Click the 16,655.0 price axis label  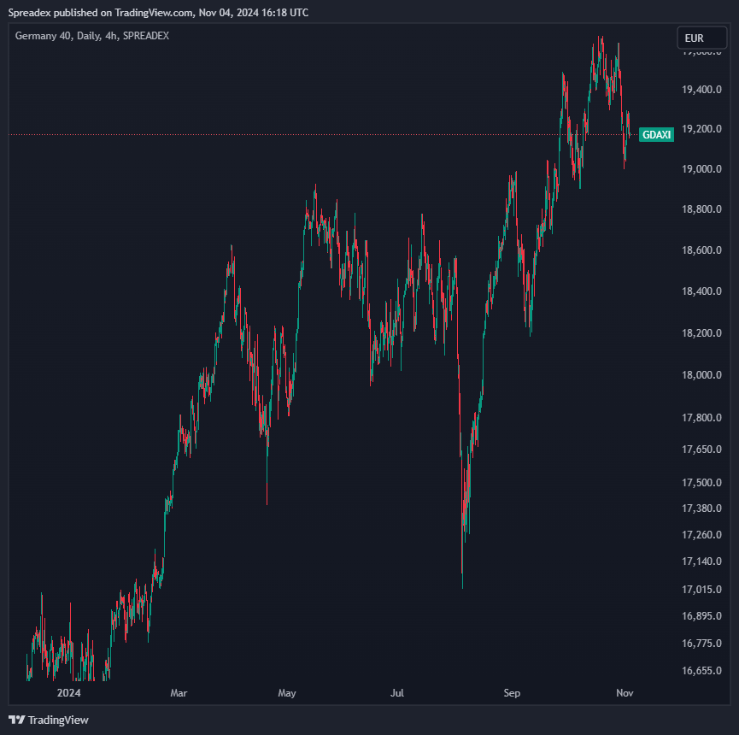701,670
